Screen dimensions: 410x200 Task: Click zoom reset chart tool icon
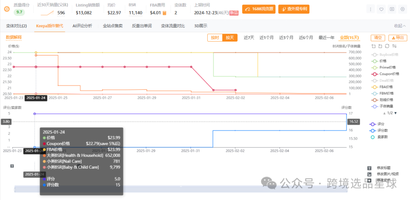[380, 46]
